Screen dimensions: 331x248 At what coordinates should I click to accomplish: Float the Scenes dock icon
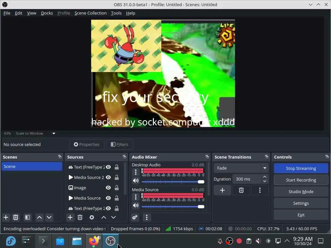pyautogui.click(x=60, y=157)
